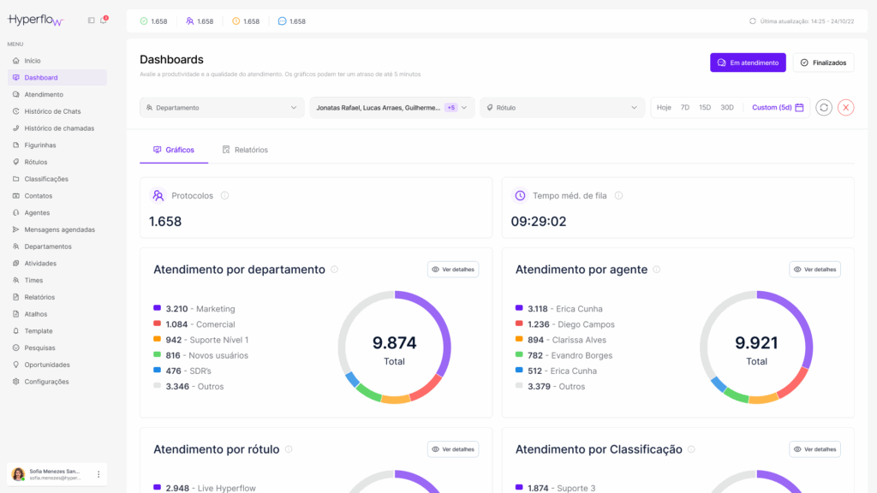
Task: Click purple Marketing legend color swatch
Action: coord(158,308)
